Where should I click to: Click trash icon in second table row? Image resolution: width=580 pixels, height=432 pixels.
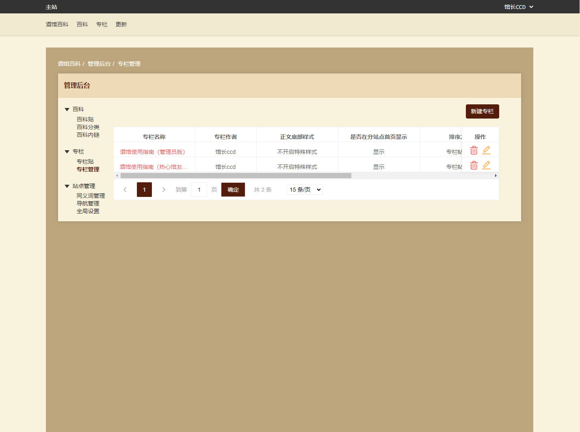click(474, 165)
